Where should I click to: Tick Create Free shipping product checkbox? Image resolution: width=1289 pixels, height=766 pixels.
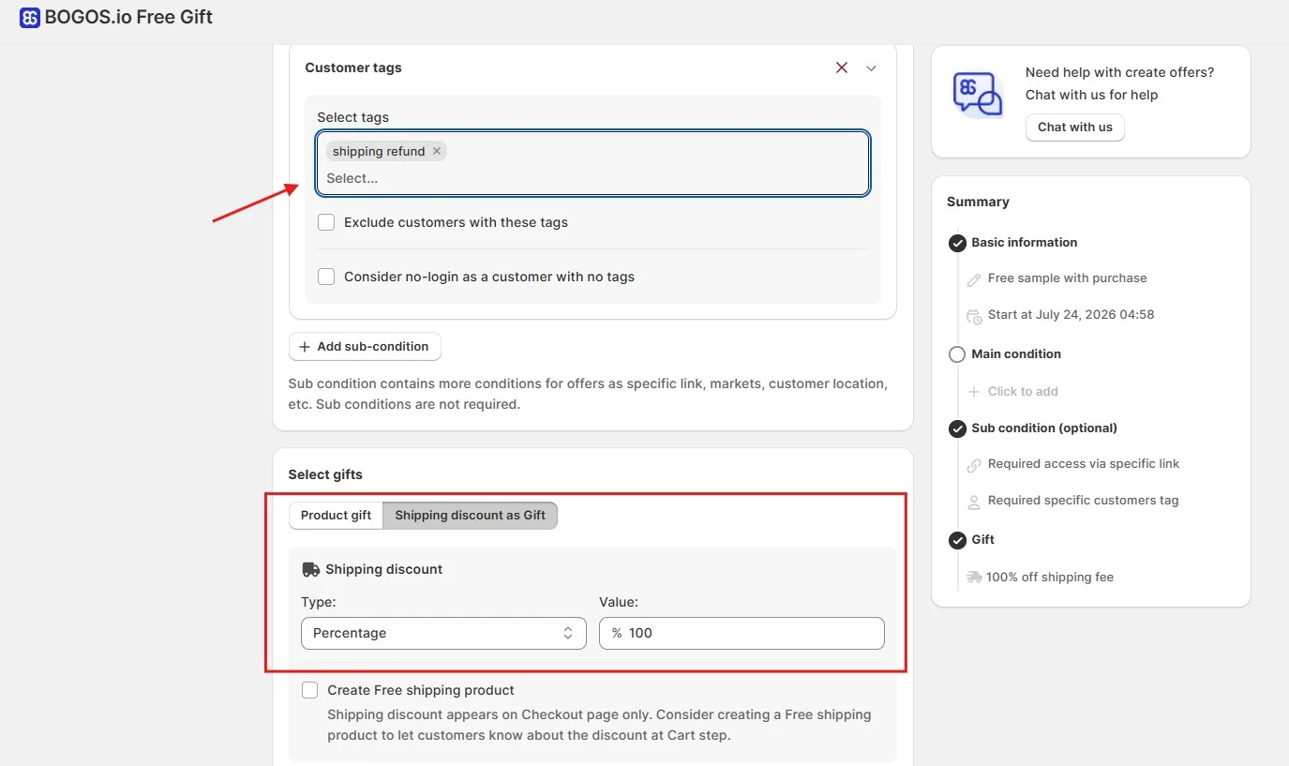pos(310,690)
